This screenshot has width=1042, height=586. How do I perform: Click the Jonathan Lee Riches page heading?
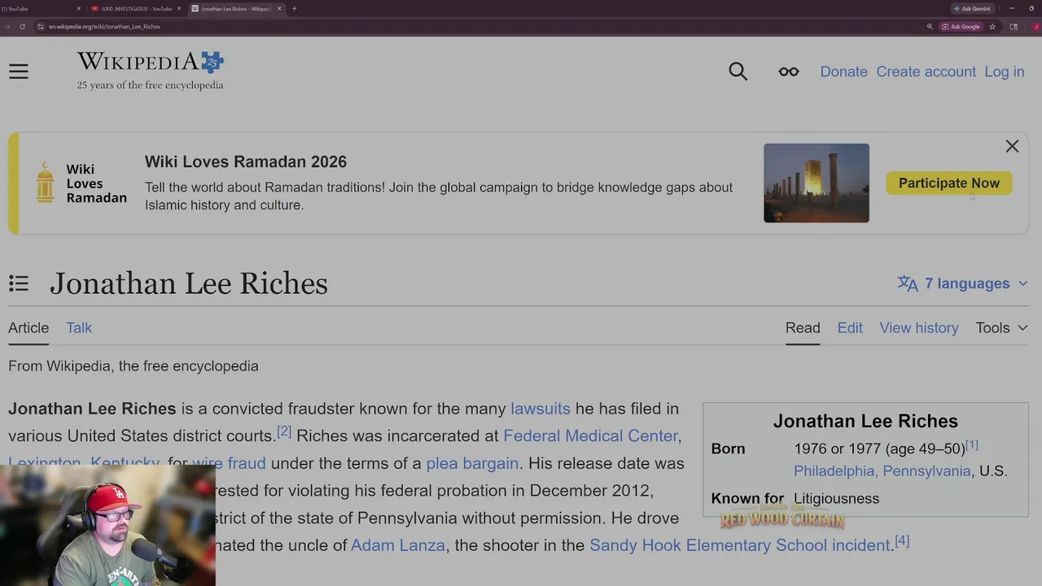click(189, 283)
